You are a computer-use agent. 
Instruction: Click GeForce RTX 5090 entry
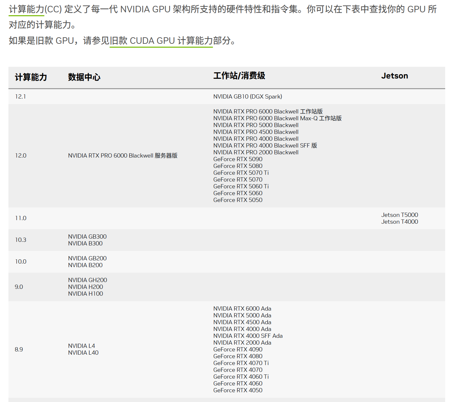point(238,159)
